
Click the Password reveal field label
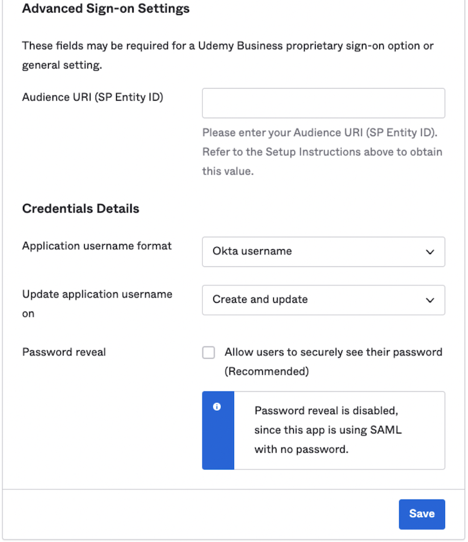[64, 352]
